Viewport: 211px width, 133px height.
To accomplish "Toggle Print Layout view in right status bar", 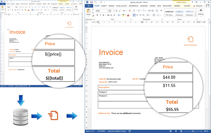I will [176, 131].
